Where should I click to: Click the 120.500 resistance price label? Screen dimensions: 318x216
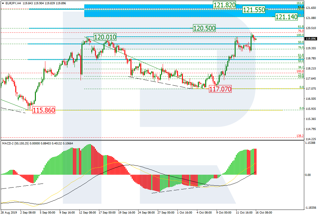tap(204, 28)
